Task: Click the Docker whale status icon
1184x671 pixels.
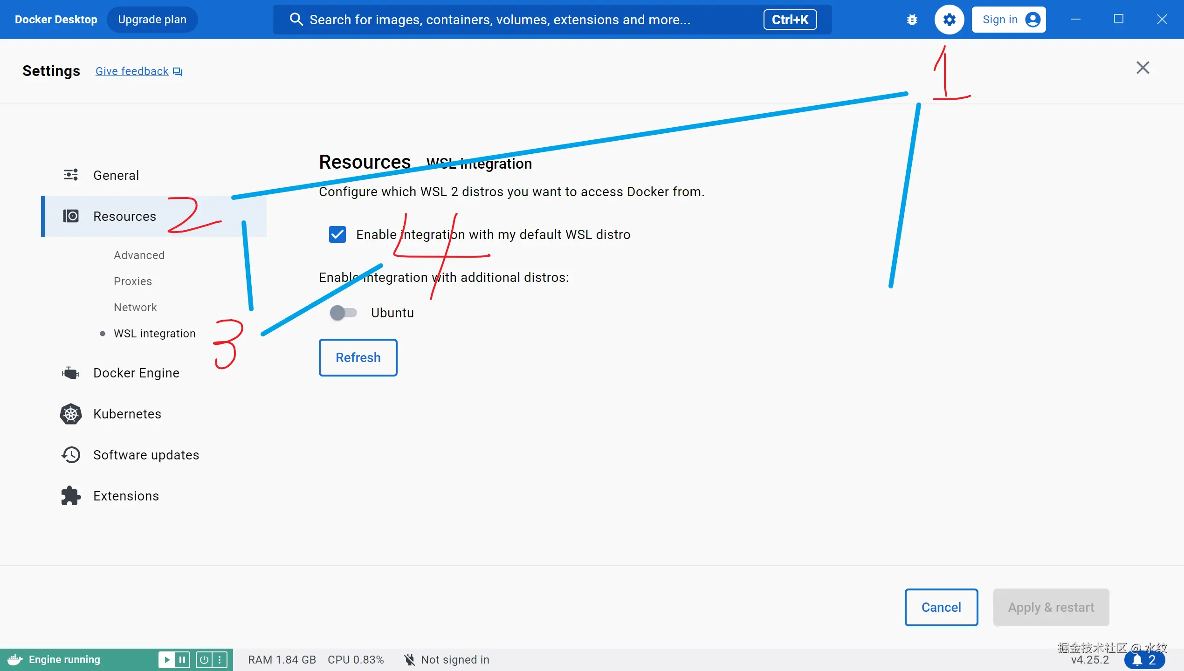Action: (x=15, y=660)
